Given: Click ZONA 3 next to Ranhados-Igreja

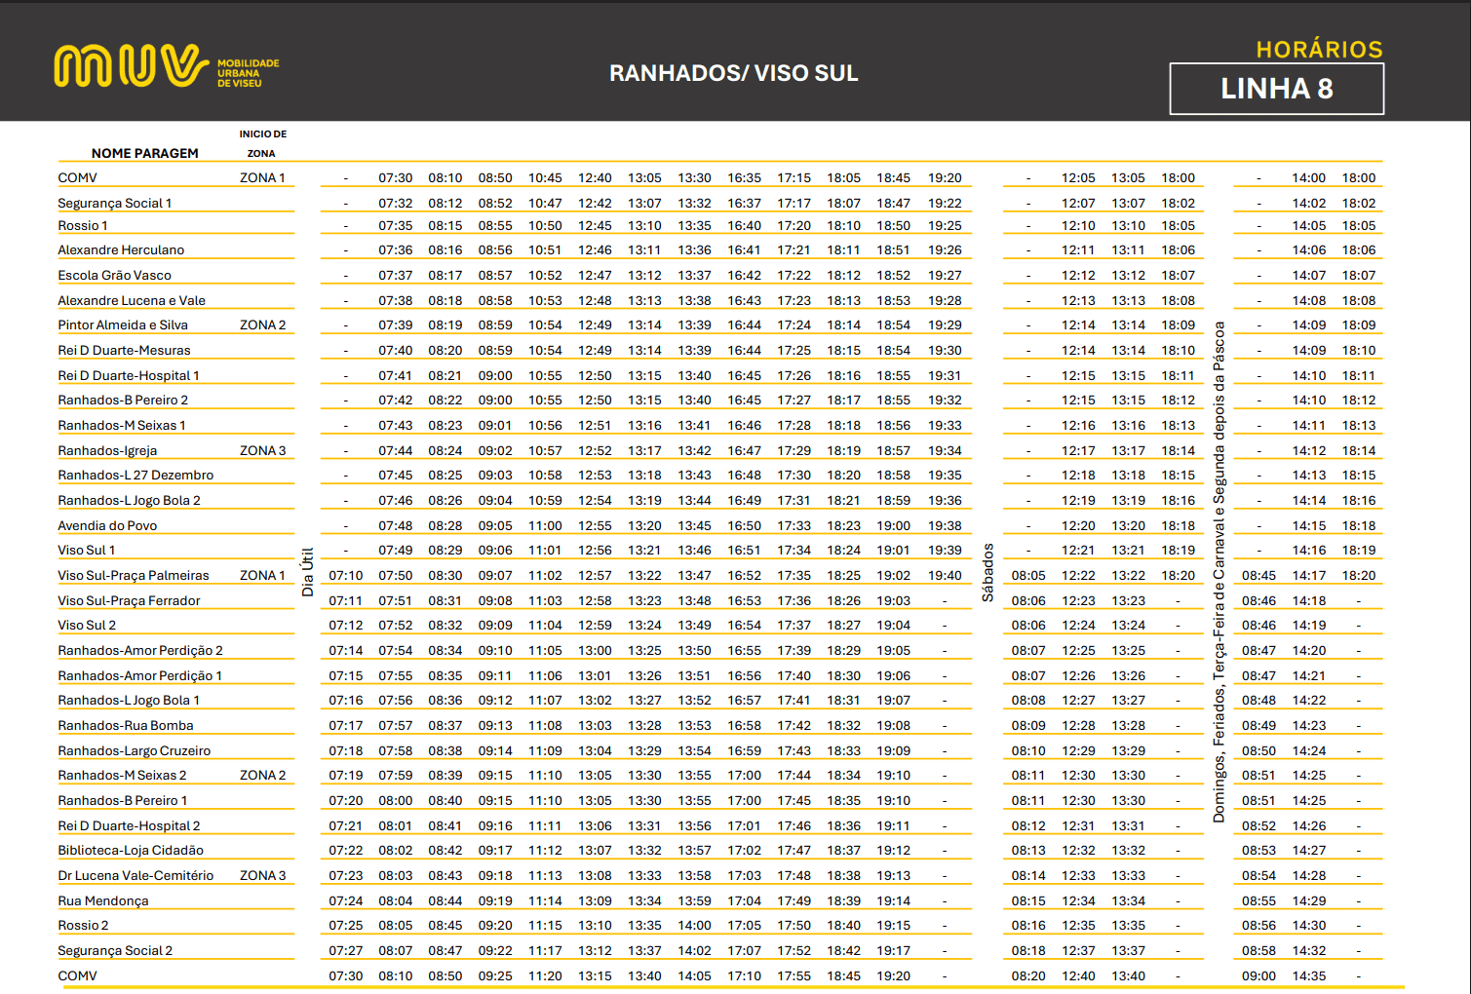Looking at the screenshot, I should click(x=262, y=451).
